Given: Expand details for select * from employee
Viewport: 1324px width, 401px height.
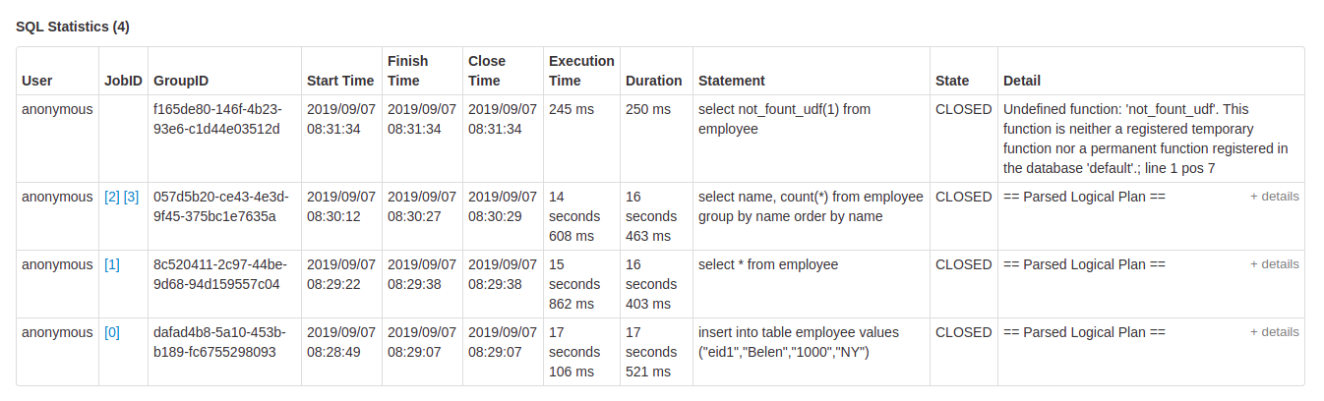Looking at the screenshot, I should click(x=1274, y=264).
